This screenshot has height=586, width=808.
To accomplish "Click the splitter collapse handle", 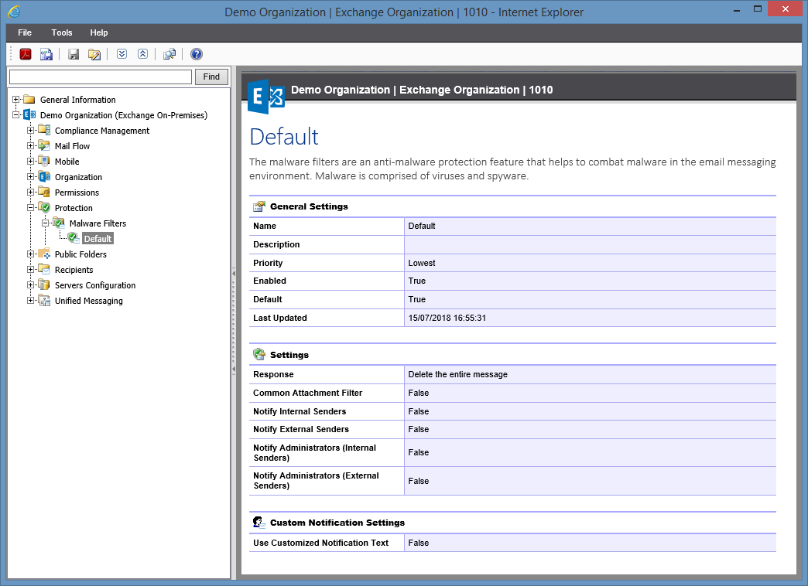I will coord(234,322).
